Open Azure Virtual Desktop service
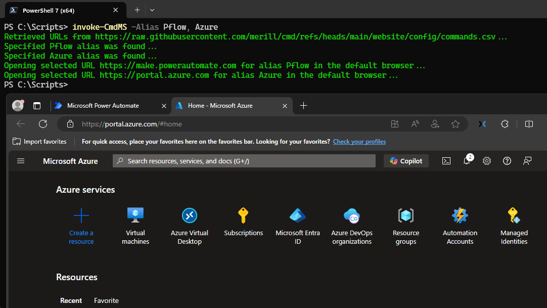This screenshot has height=308, width=547. pyautogui.click(x=190, y=226)
